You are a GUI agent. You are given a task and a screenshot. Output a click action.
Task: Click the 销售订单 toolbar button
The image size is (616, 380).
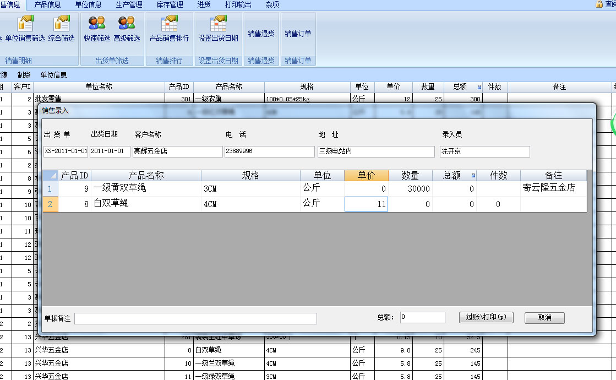click(x=298, y=34)
